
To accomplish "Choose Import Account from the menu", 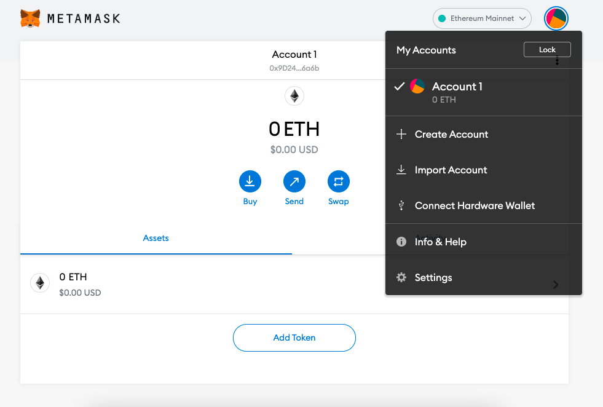I will (483, 170).
